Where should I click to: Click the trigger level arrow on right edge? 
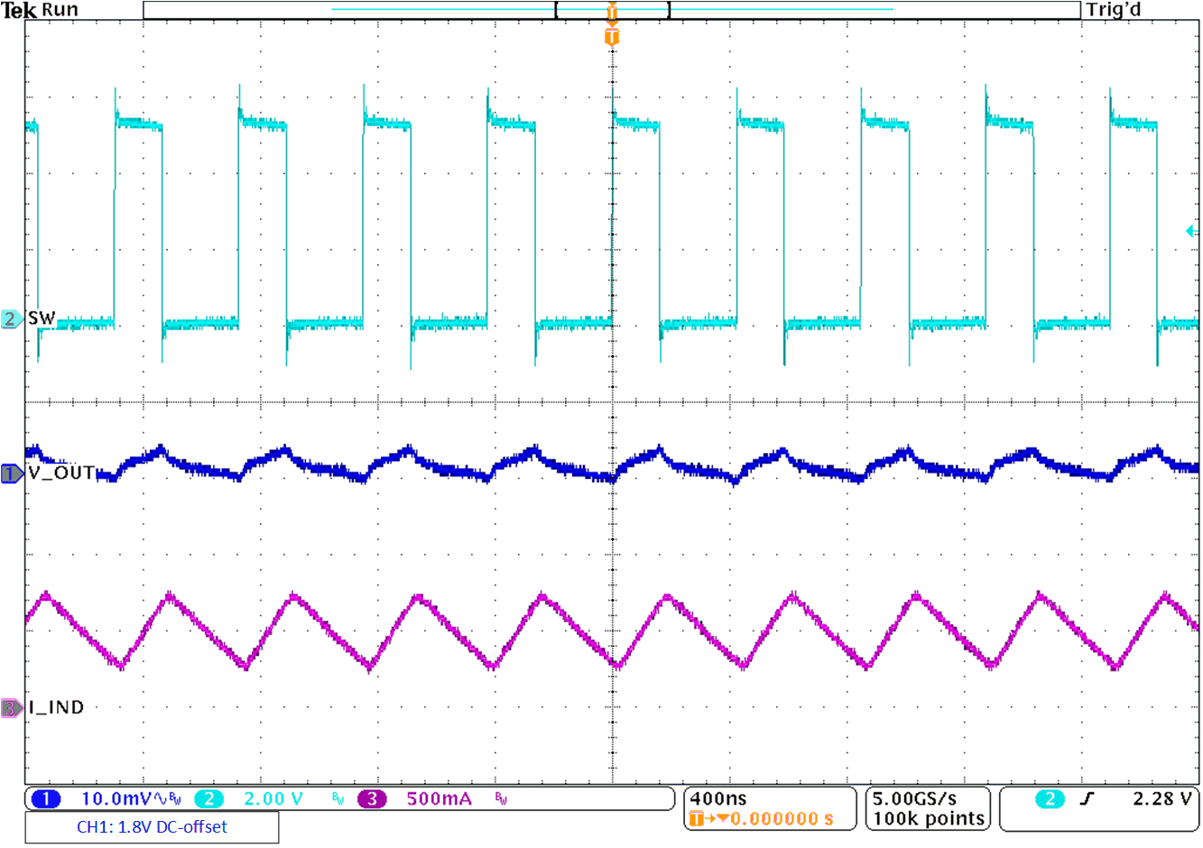point(1193,231)
